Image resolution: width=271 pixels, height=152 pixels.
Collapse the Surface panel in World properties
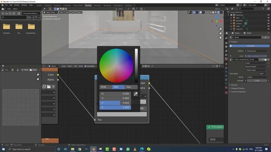pos(234,42)
